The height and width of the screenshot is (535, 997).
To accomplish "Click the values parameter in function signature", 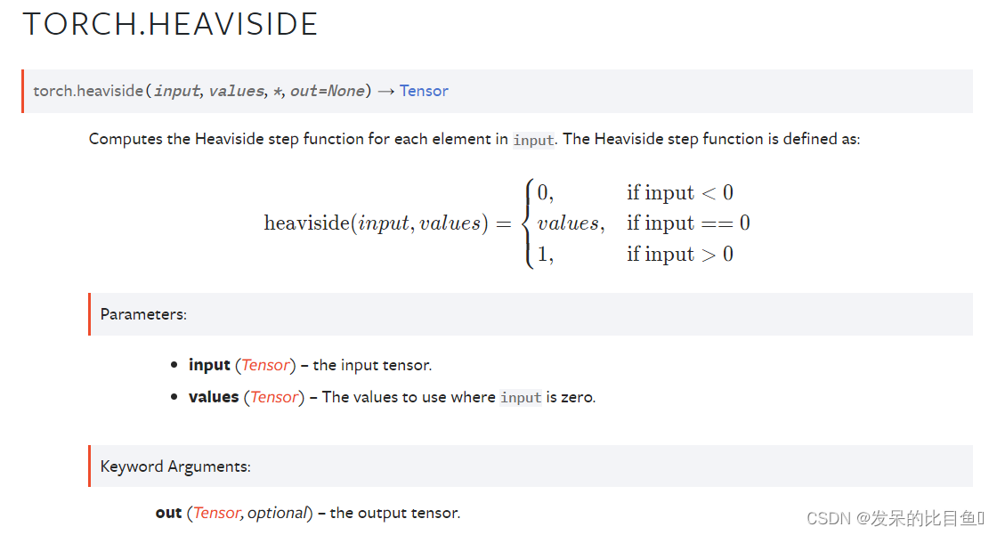I will click(236, 91).
